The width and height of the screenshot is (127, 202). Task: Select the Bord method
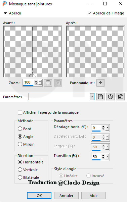tap(20, 129)
